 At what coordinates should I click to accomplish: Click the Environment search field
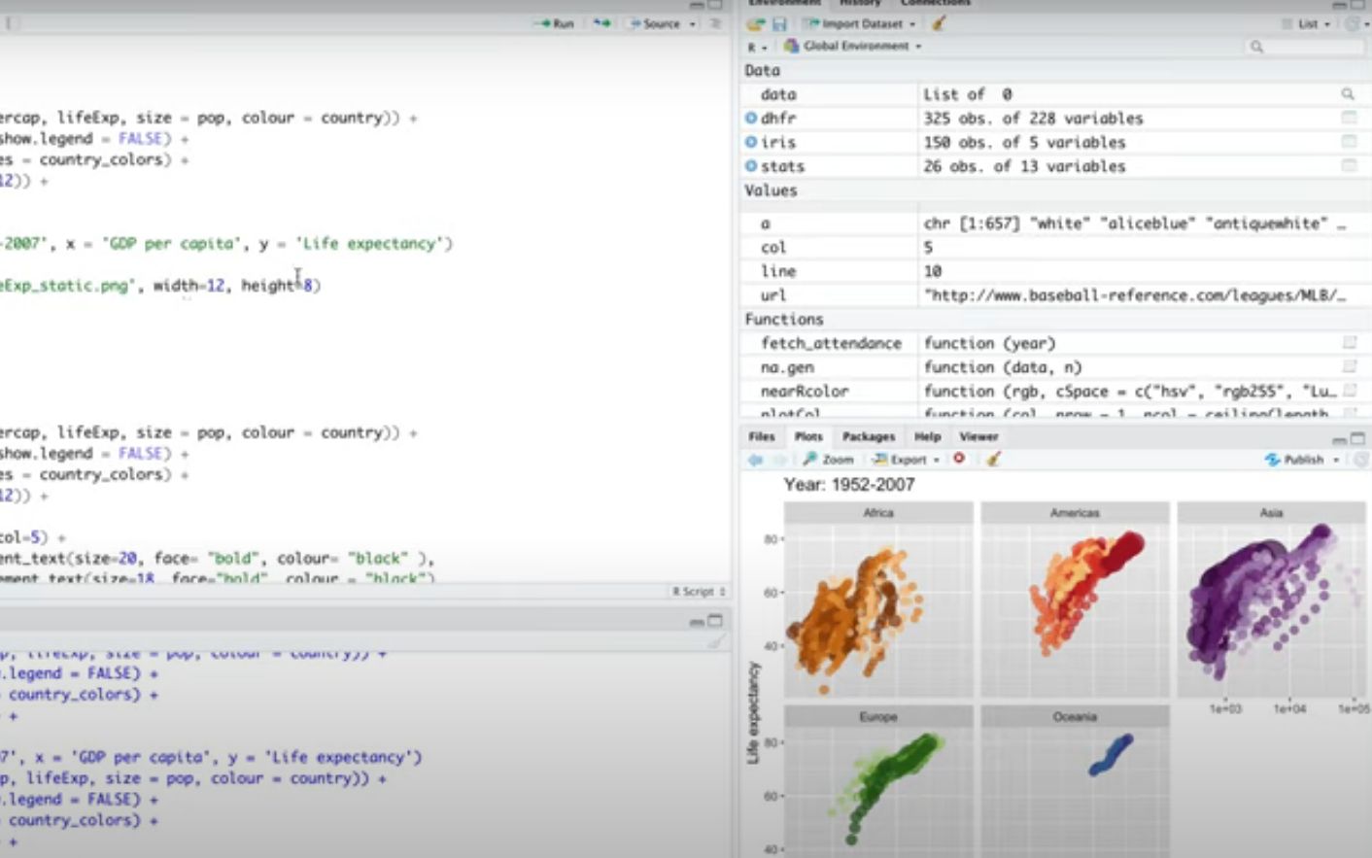[x=1302, y=45]
